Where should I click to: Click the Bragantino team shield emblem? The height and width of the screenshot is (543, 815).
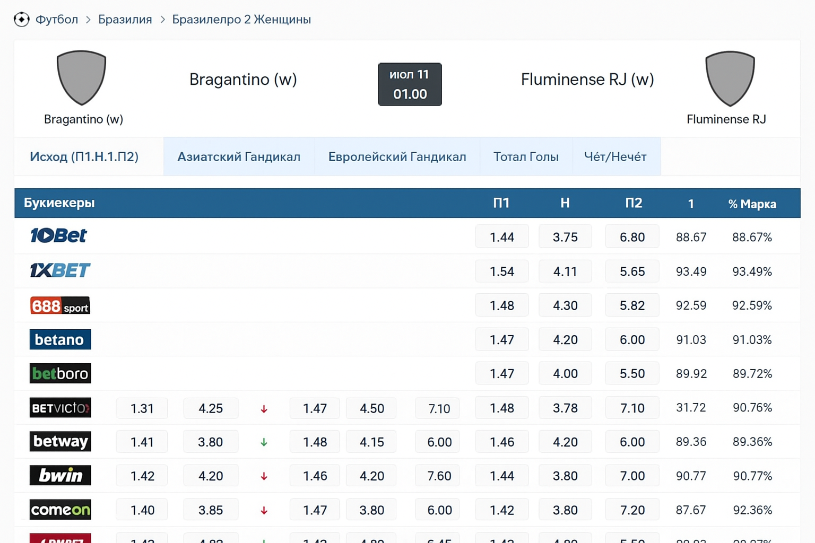click(x=81, y=78)
